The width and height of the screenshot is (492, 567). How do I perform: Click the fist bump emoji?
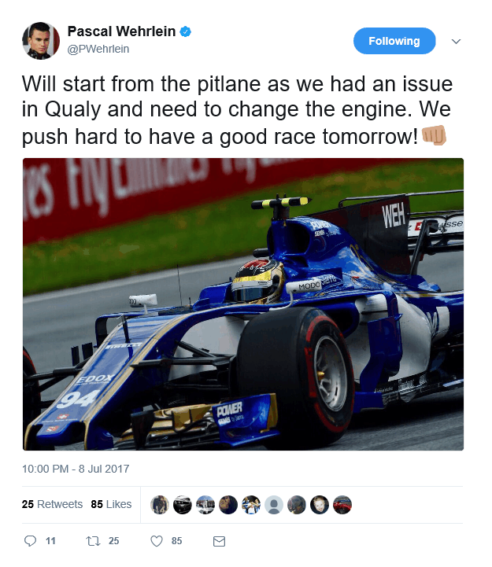[434, 135]
